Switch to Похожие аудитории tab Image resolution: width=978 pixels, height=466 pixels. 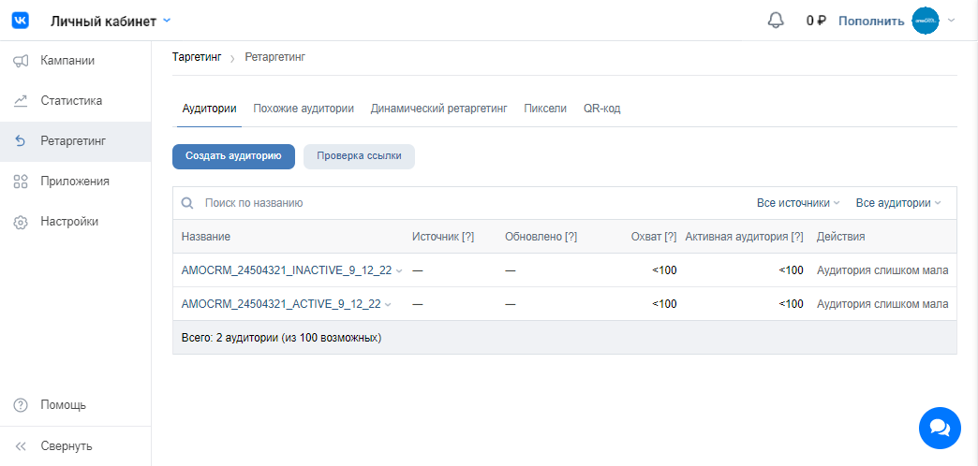304,109
